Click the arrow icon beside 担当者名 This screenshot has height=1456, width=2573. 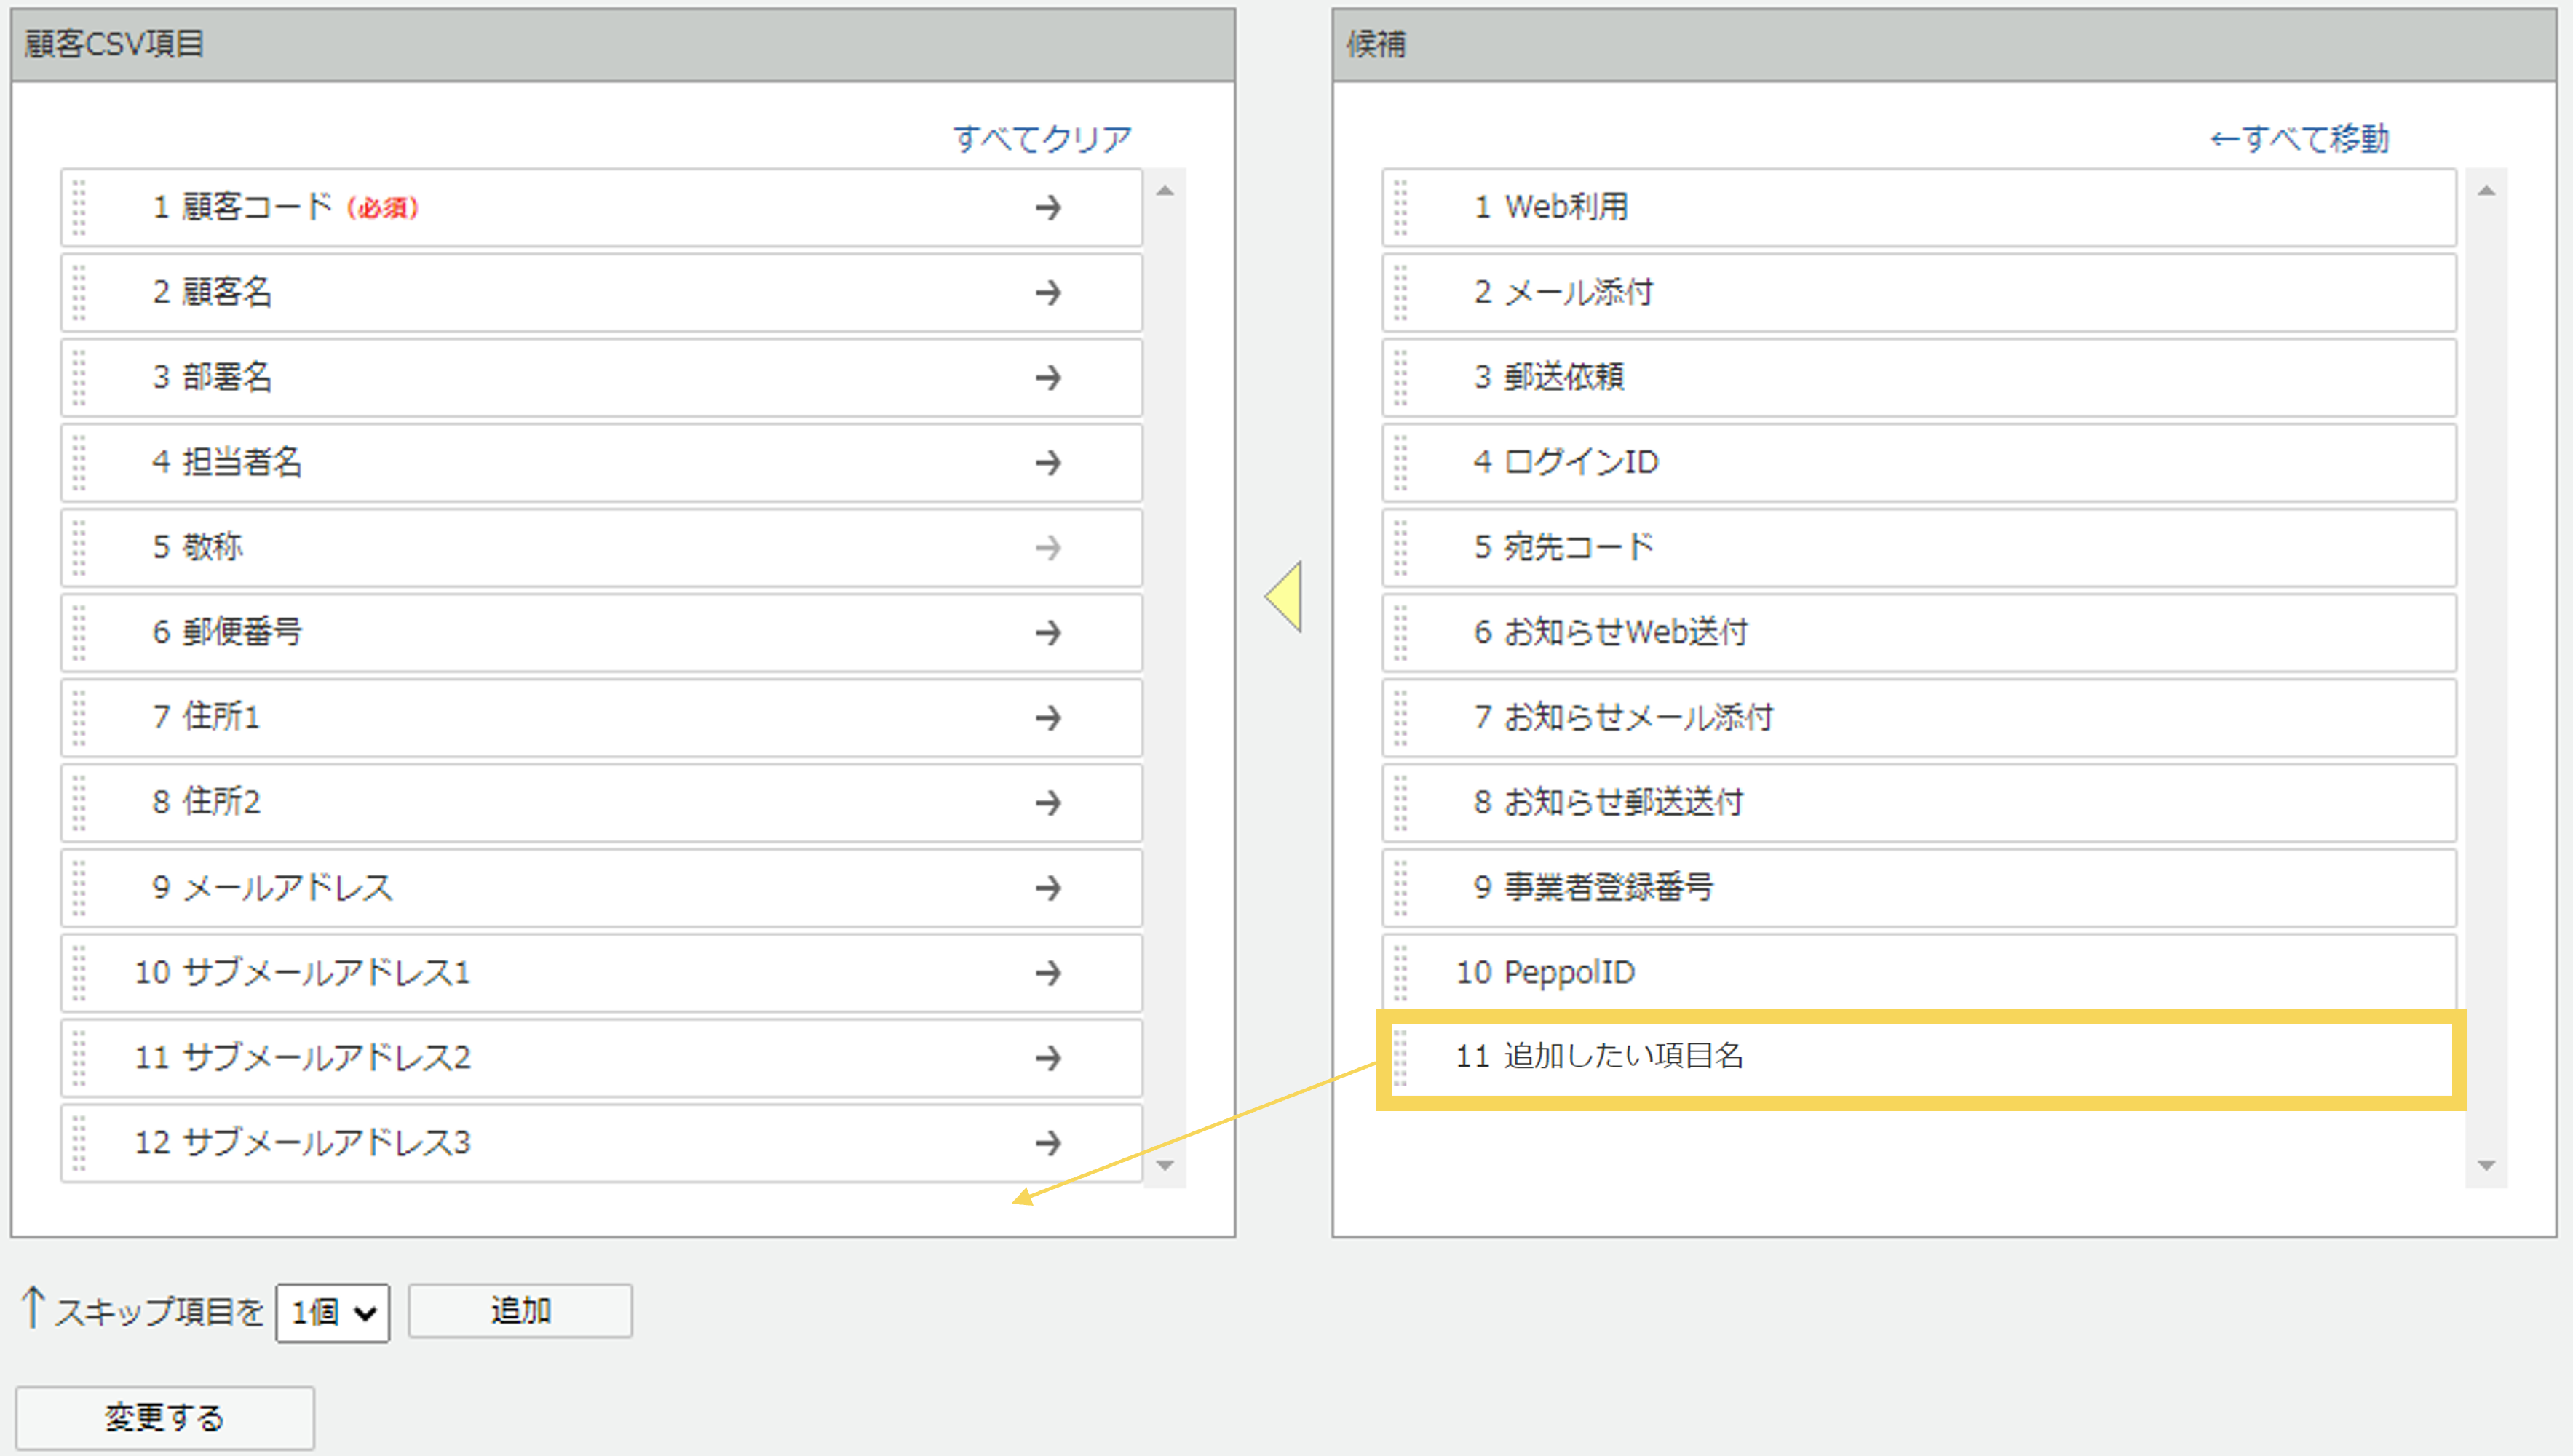1047,462
